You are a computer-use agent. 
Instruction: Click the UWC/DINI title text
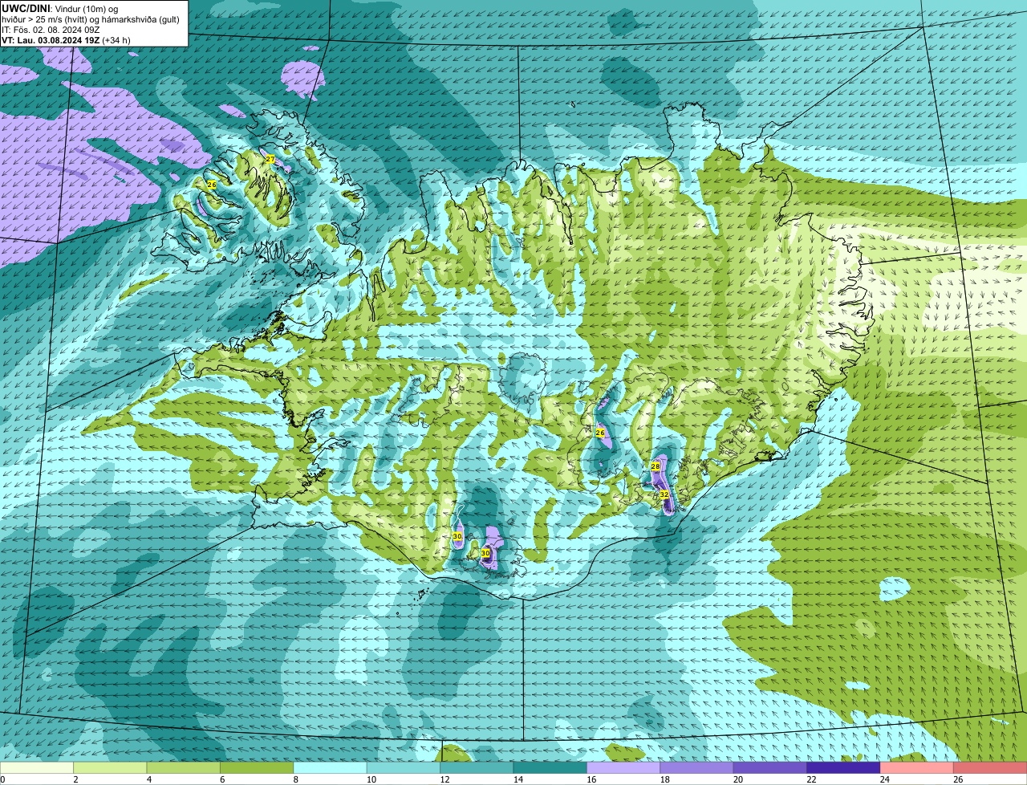tap(26, 8)
